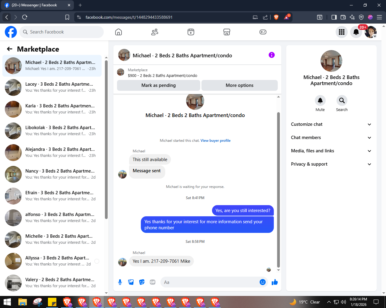Click More options button
The width and height of the screenshot is (386, 308).
click(239, 85)
